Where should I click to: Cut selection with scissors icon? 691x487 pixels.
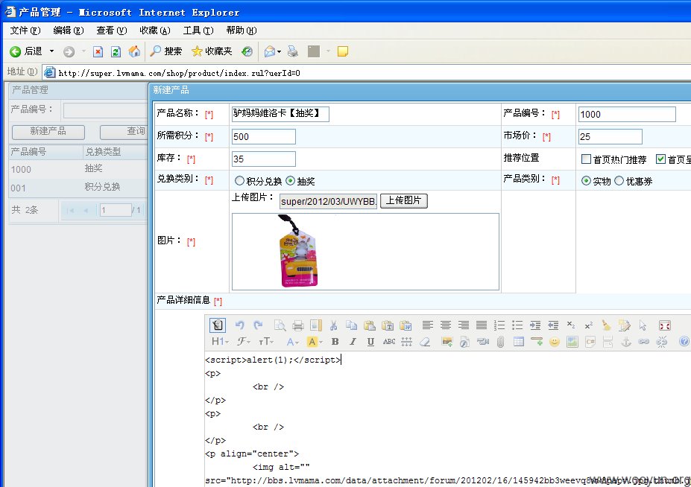334,325
